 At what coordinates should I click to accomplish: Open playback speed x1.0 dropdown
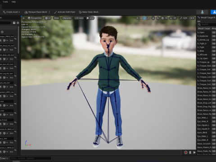pos(90,18)
